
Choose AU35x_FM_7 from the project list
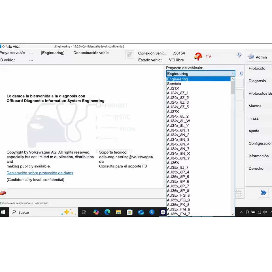198,214
